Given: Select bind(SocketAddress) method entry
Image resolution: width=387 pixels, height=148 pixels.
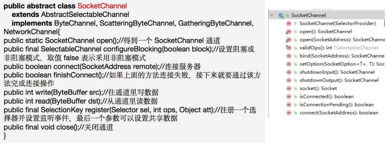Looking at the screenshot, I should pos(342,56).
